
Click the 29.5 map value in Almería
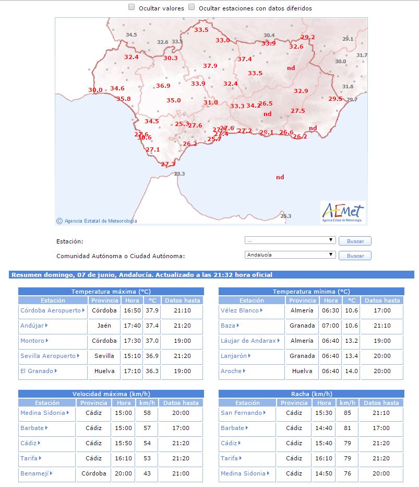point(336,99)
